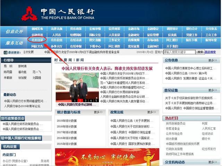Click the 搜索 search button

pyautogui.click(x=200, y=52)
